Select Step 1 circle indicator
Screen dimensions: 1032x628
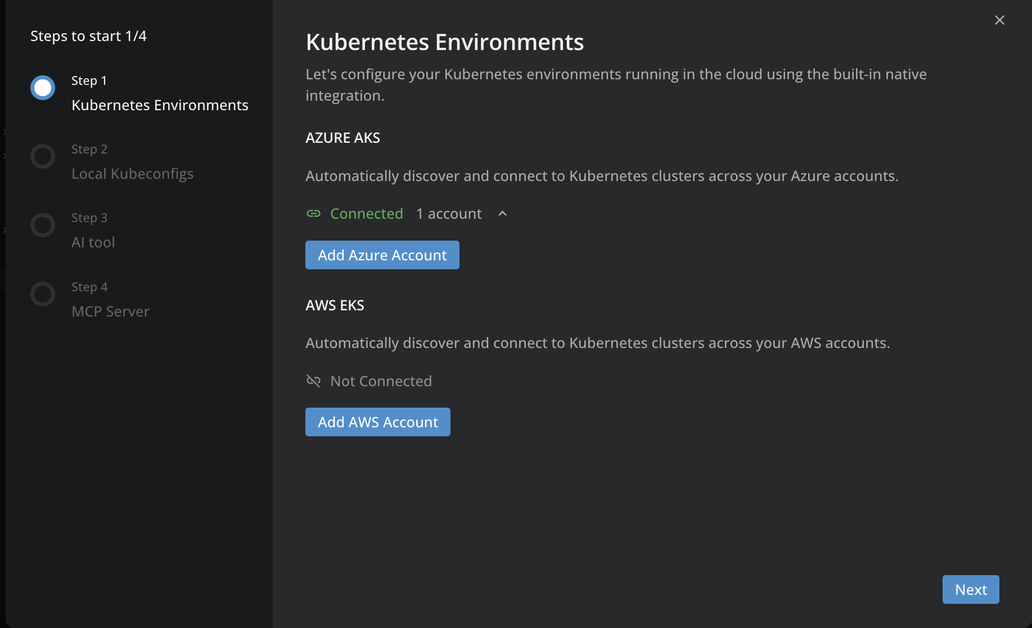coord(43,88)
